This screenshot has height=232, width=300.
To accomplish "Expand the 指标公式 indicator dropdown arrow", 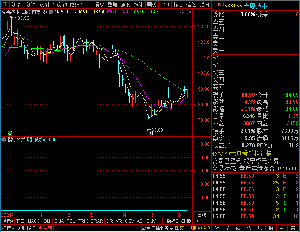I will (x=4, y=140).
